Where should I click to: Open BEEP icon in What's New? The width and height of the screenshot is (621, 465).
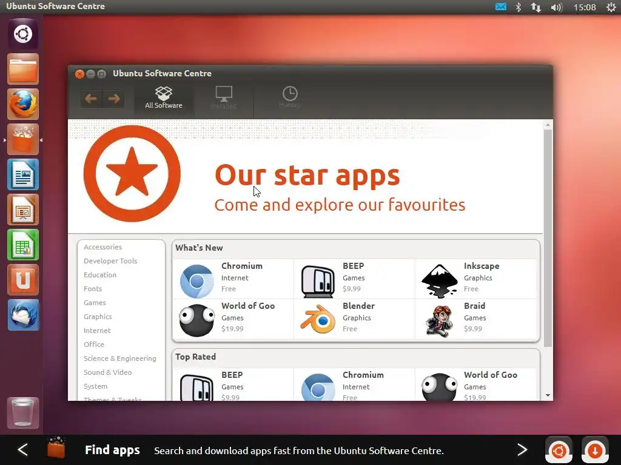pos(318,281)
